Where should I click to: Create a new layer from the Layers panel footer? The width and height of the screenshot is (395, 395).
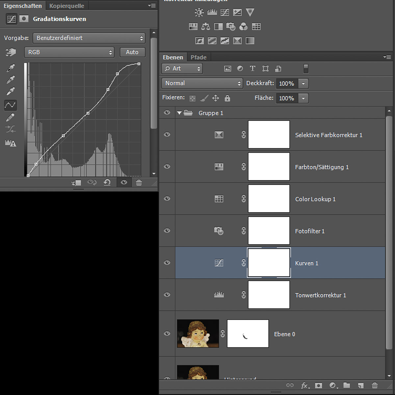coord(360,385)
